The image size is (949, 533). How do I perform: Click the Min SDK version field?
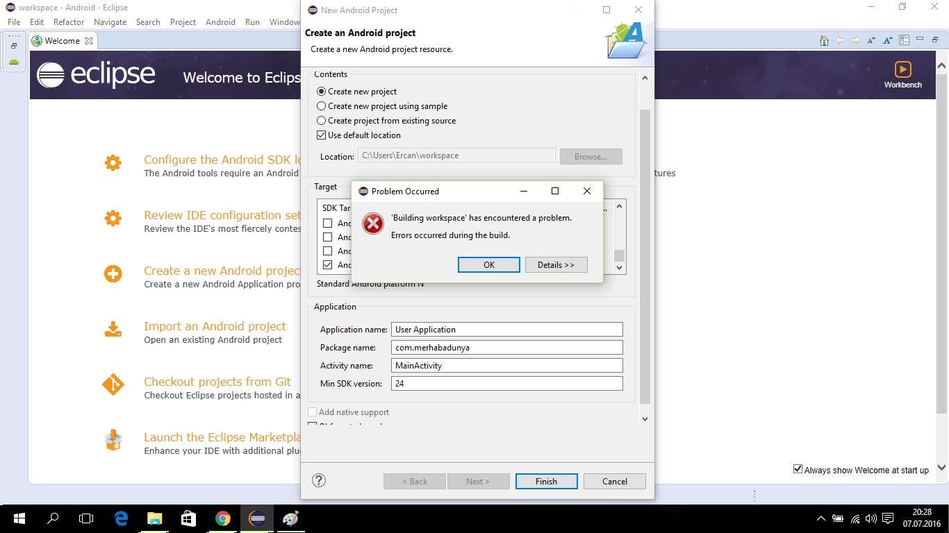coord(507,384)
